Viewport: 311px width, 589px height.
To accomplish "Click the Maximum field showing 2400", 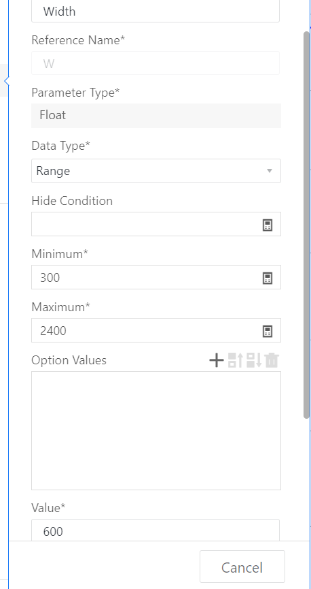I will (x=146, y=330).
